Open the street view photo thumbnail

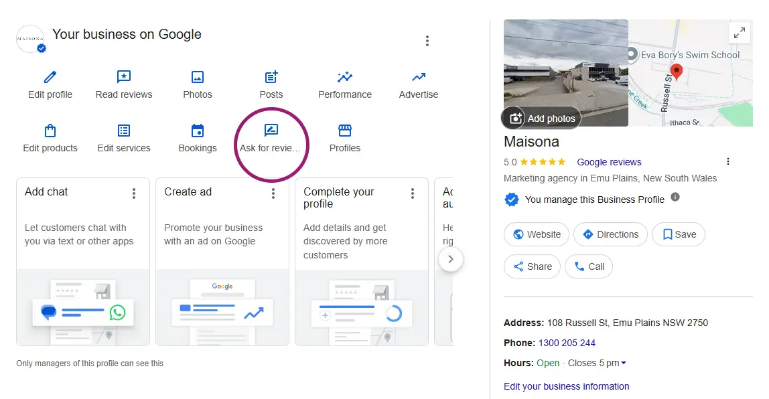point(566,72)
